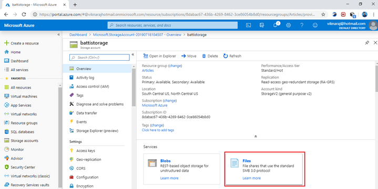Pin battistorage blade to dashboard
Image resolution: width=378 pixels, height=189 pixels.
pyautogui.click(x=367, y=43)
